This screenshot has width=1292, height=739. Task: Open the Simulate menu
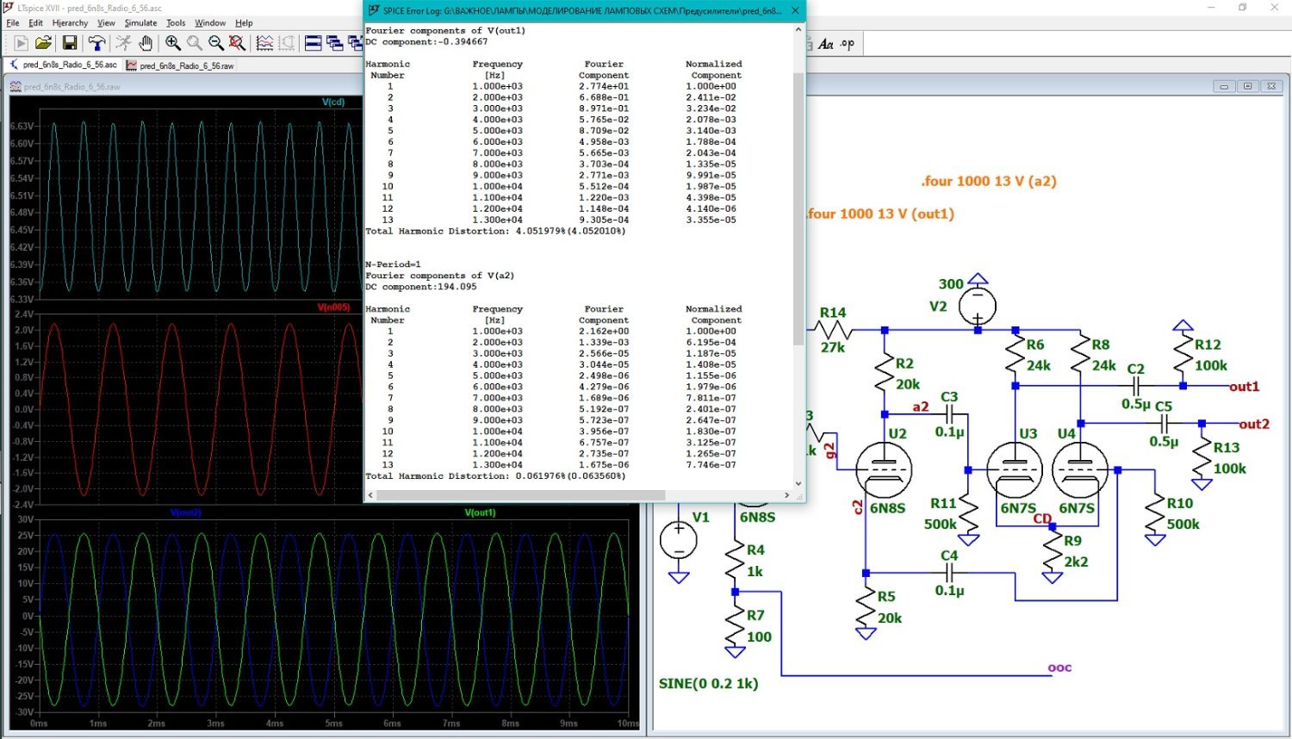click(x=140, y=23)
